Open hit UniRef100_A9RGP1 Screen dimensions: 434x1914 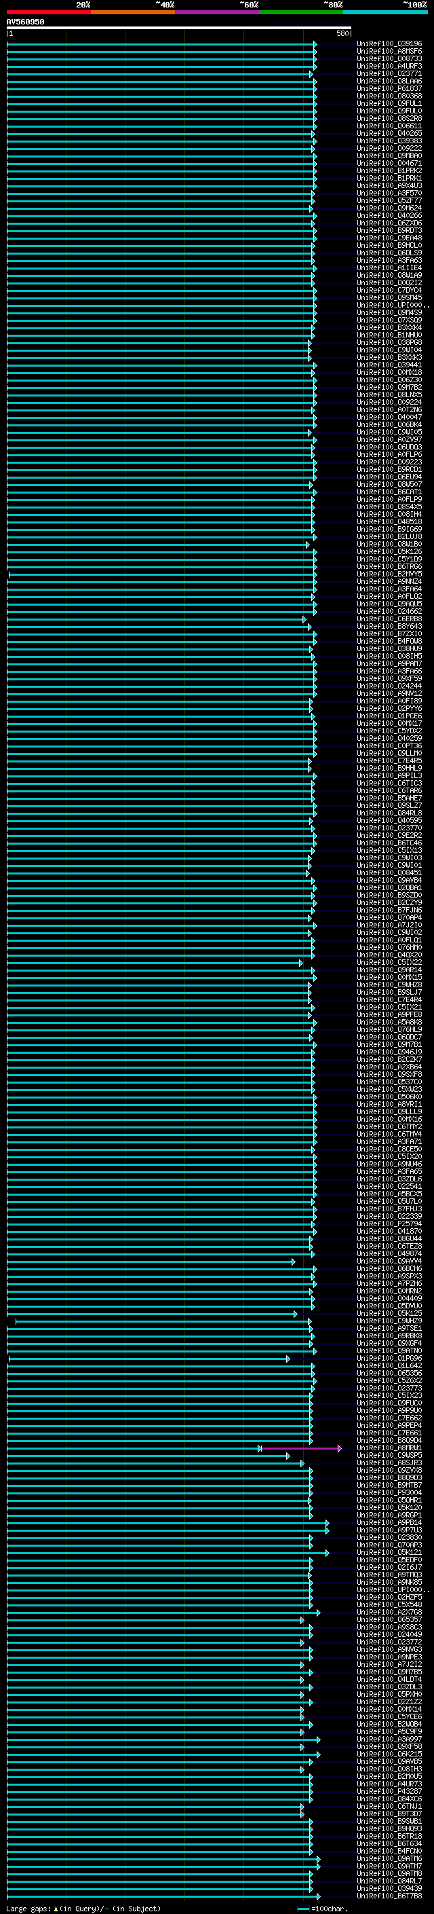click(x=389, y=1515)
